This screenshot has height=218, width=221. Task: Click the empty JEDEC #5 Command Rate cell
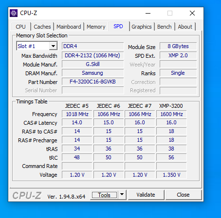click(77, 166)
